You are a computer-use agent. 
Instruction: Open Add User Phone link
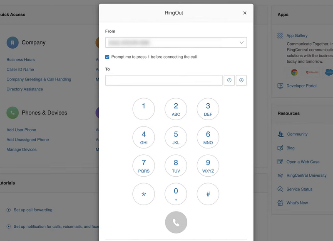point(21,130)
